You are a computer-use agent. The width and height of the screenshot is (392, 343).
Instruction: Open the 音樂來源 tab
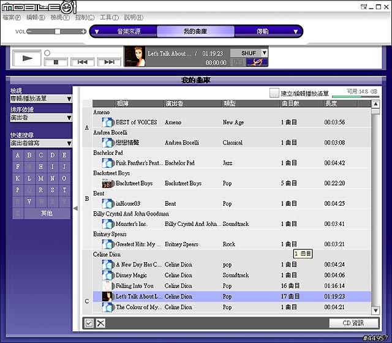129,31
